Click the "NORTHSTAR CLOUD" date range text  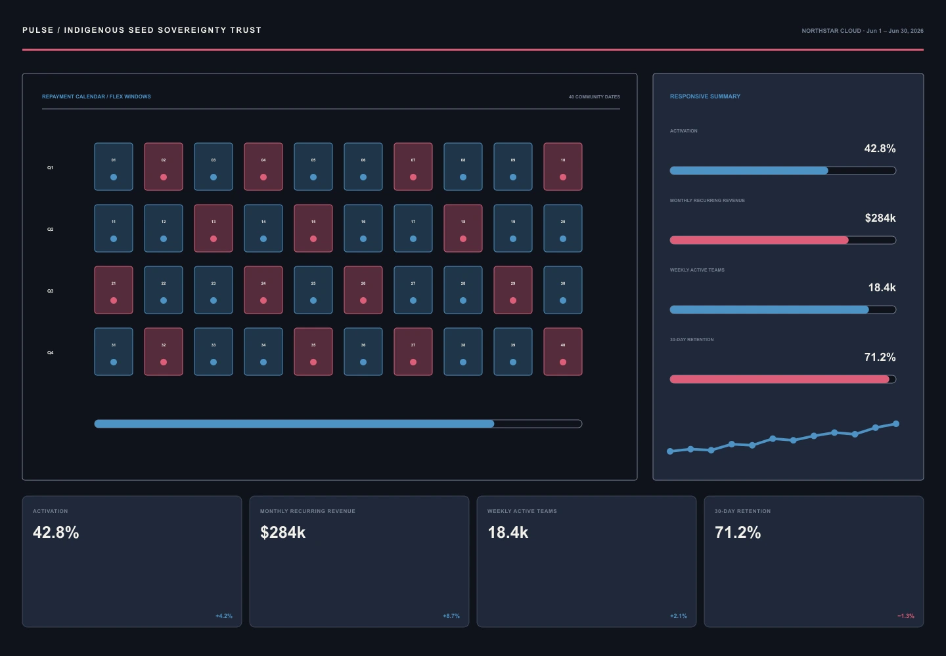point(863,31)
